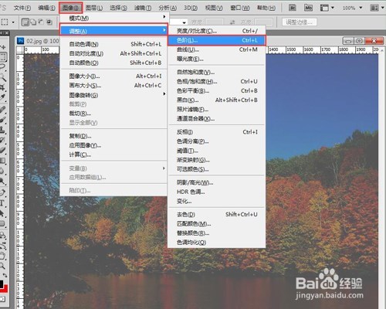Launch Adobe Bridge (Br) from the app bar

click(293, 8)
